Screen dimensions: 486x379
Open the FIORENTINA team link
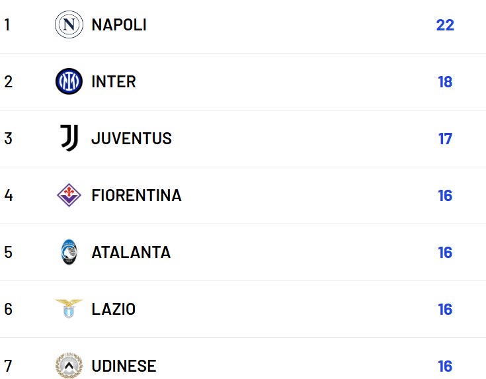tap(136, 196)
